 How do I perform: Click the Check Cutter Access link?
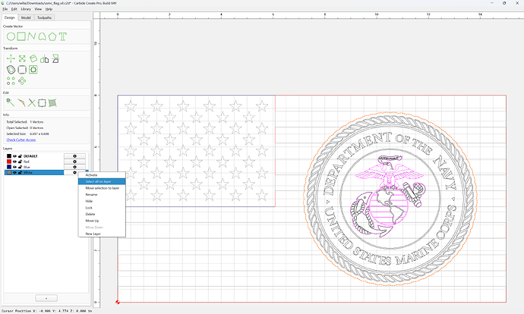coord(21,140)
